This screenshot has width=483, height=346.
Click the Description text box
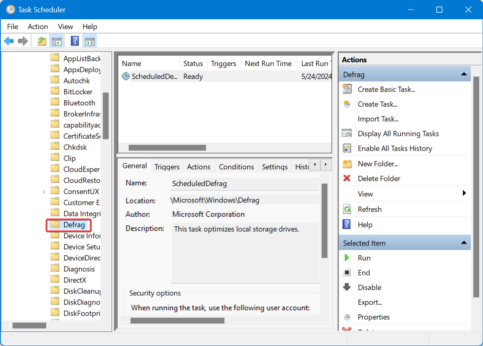pos(245,253)
